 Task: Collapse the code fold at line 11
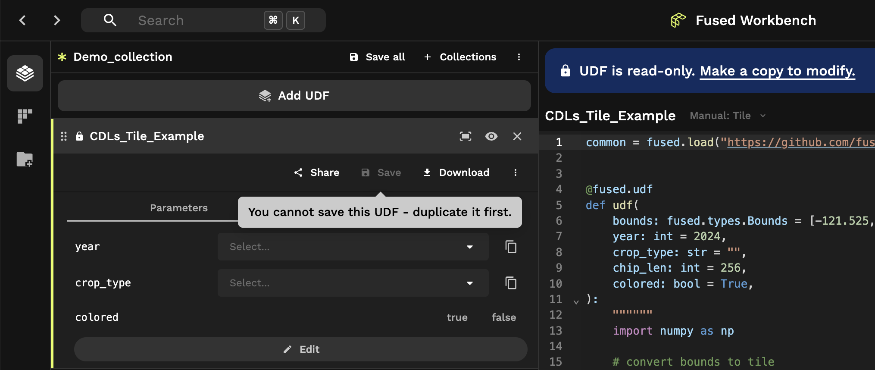(576, 301)
